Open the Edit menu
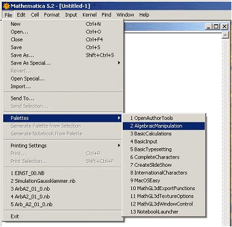The image size is (232, 227). [21, 15]
